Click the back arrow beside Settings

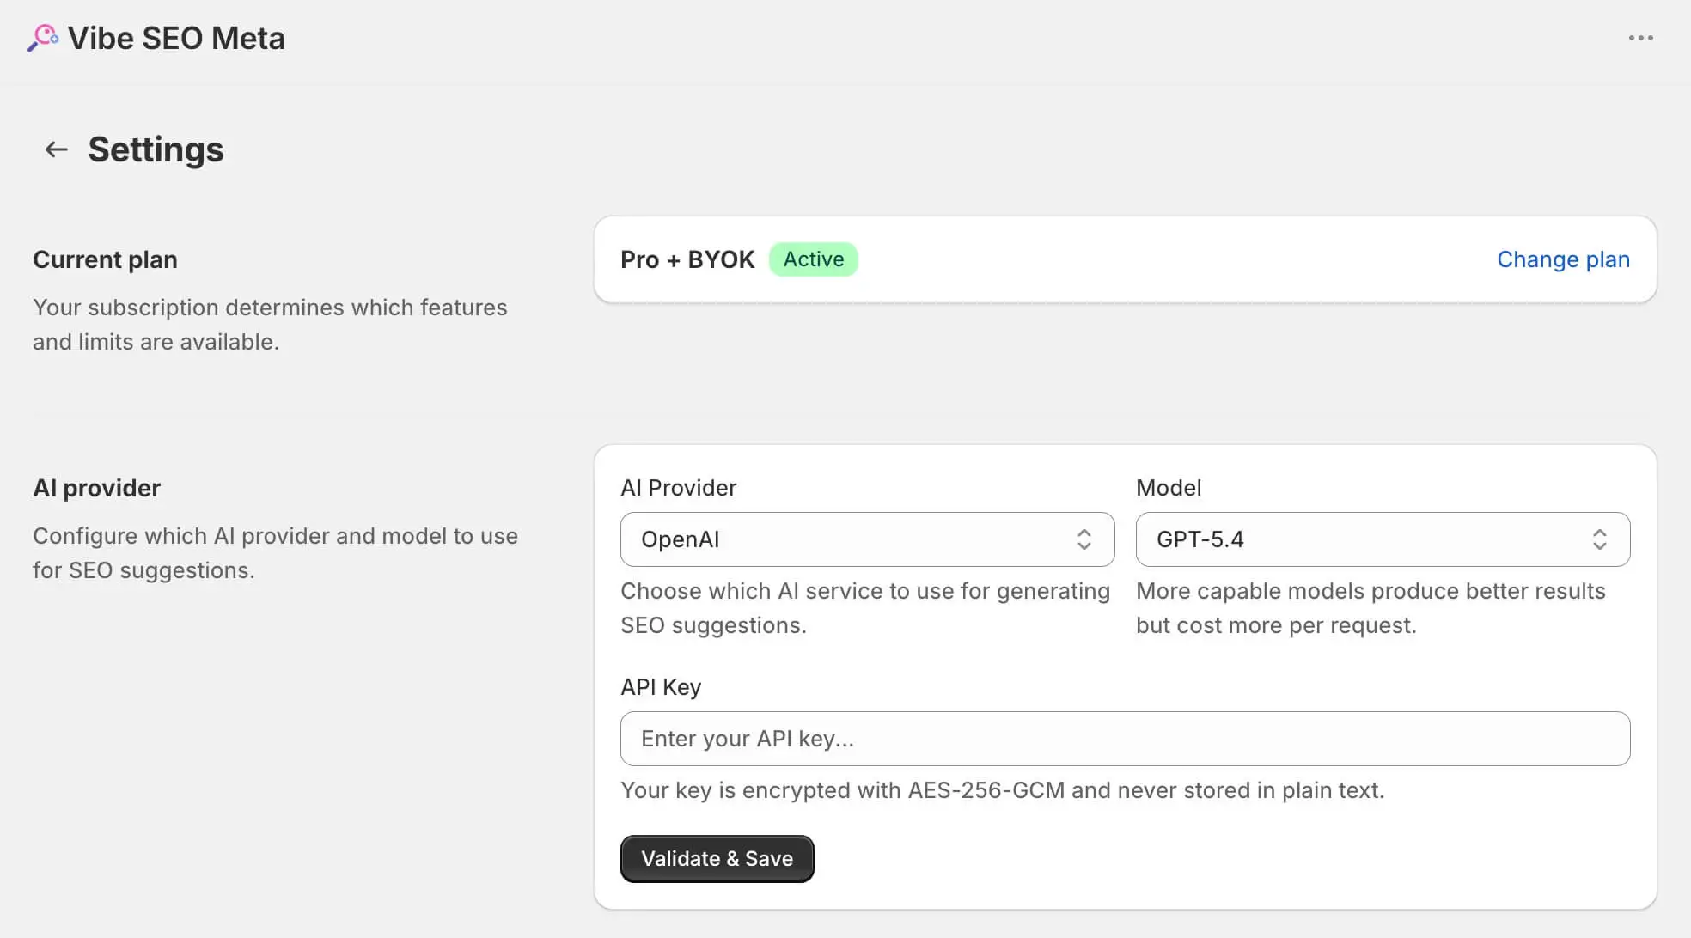56,149
